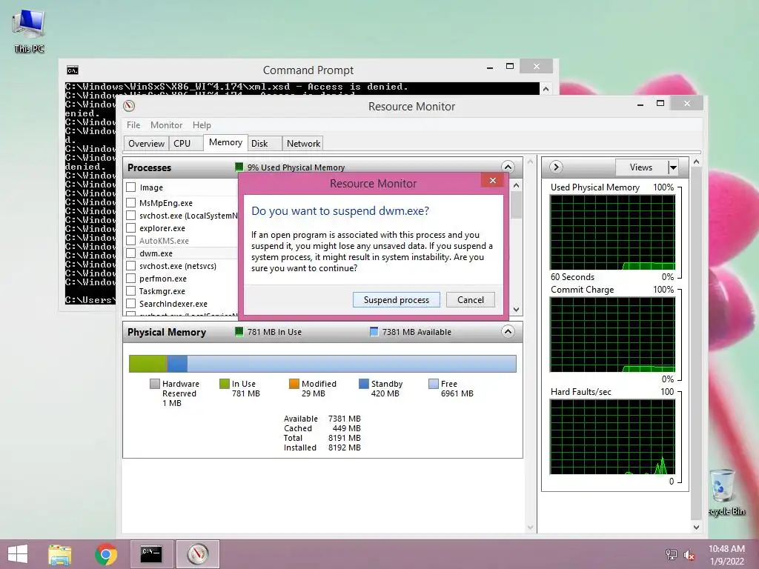This screenshot has width=759, height=569.
Task: Click Cancel in the suspend dialog
Action: pos(471,300)
